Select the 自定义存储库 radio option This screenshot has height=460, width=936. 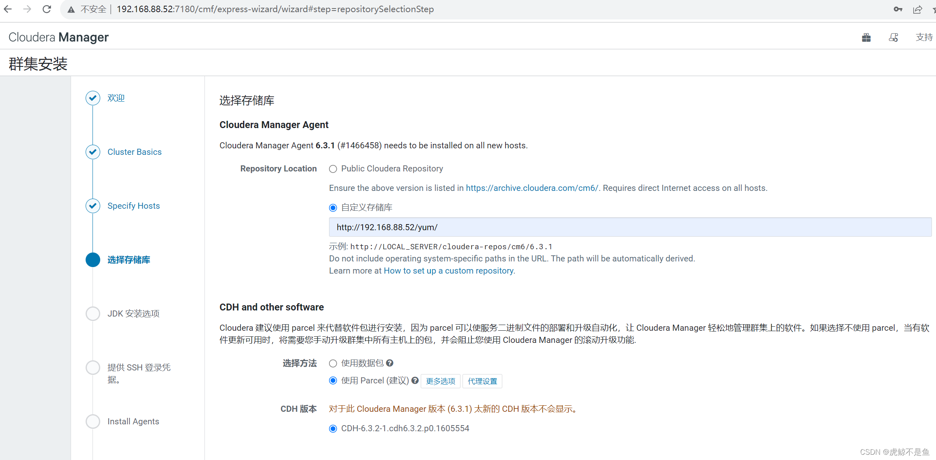[333, 208]
